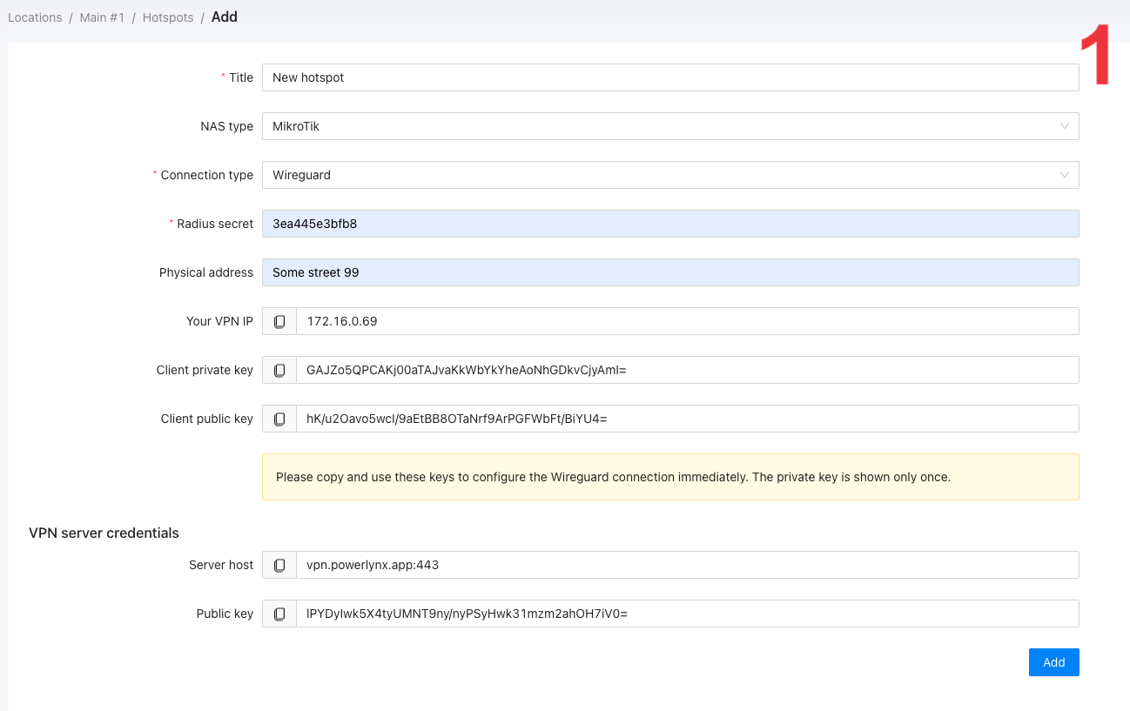The width and height of the screenshot is (1130, 711).
Task: Copy the VPN server Public key
Action: [279, 614]
